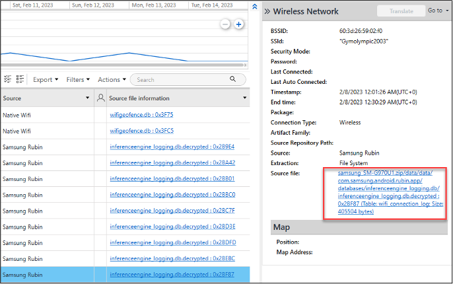The height and width of the screenshot is (284, 453).
Task: Click the magnifier icon in the search box
Action: tap(232, 79)
